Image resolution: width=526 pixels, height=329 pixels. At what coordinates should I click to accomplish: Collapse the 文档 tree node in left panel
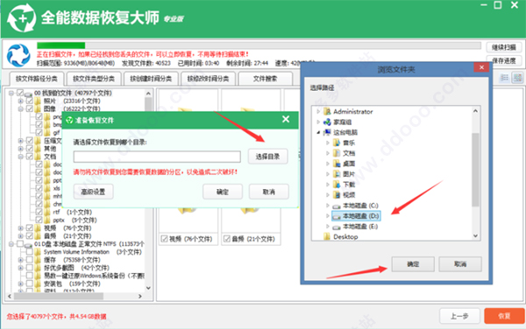[x=20, y=157]
